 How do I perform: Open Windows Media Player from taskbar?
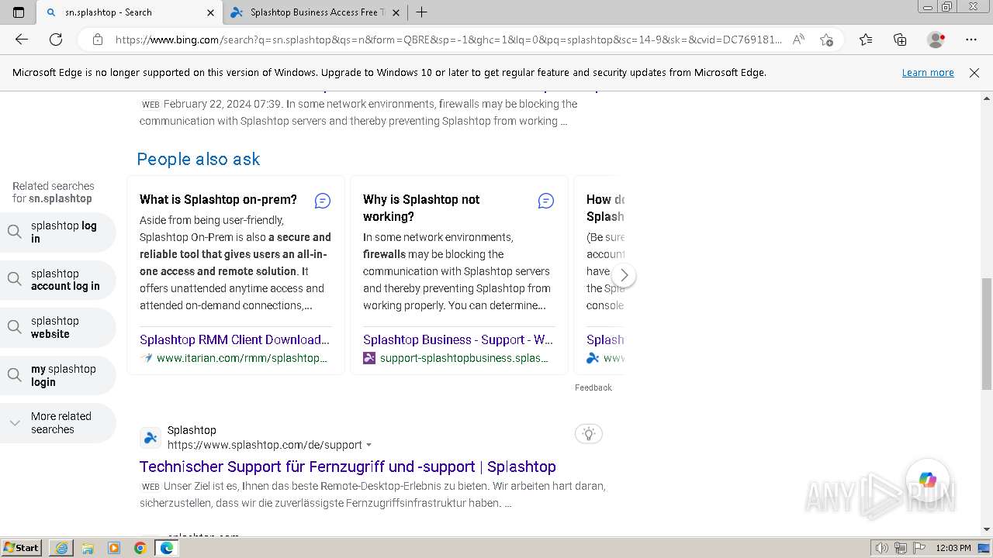(114, 548)
